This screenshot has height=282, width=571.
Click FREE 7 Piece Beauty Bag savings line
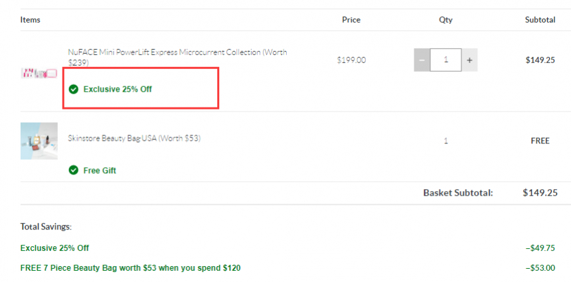point(130,268)
